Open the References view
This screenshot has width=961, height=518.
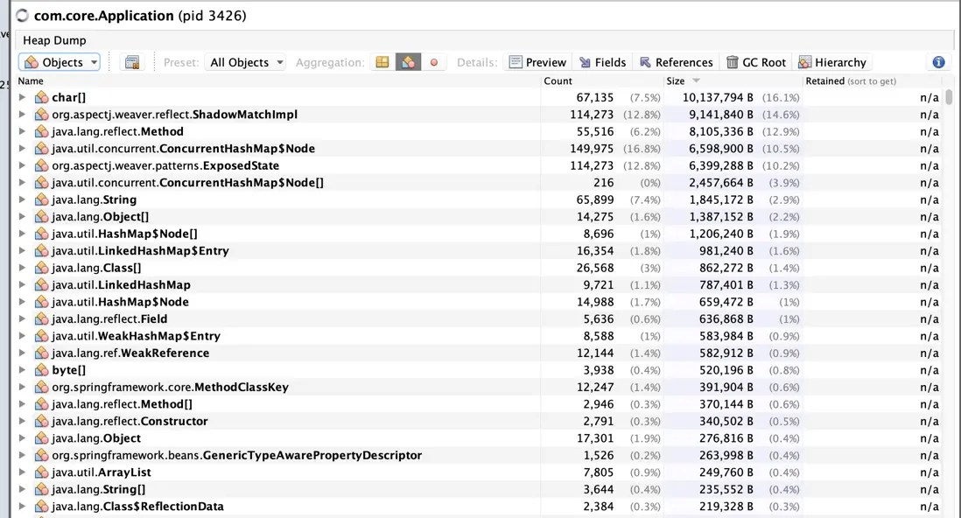(676, 62)
